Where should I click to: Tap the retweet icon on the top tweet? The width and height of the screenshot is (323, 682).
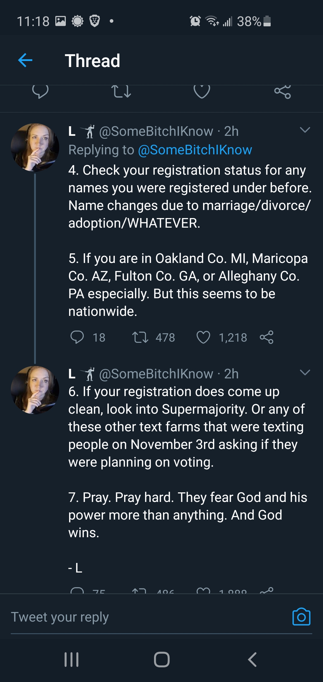(x=121, y=91)
